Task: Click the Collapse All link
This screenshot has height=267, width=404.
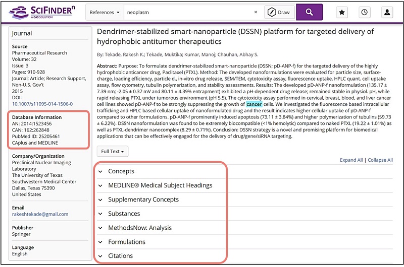Action: (x=380, y=160)
